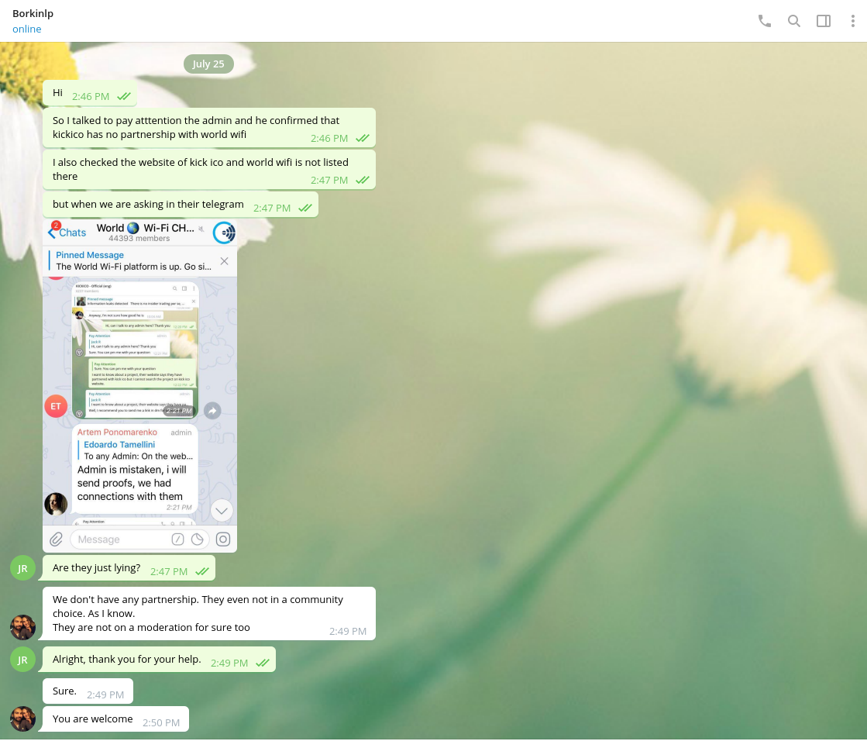Click forward arrow beside nested screenshot
Screen dimensions: 867x741
[x=212, y=410]
